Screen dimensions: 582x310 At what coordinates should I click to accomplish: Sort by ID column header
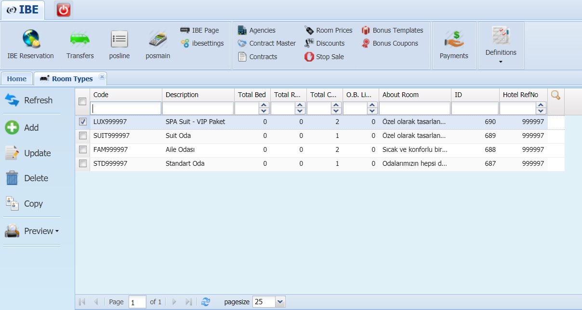click(475, 95)
